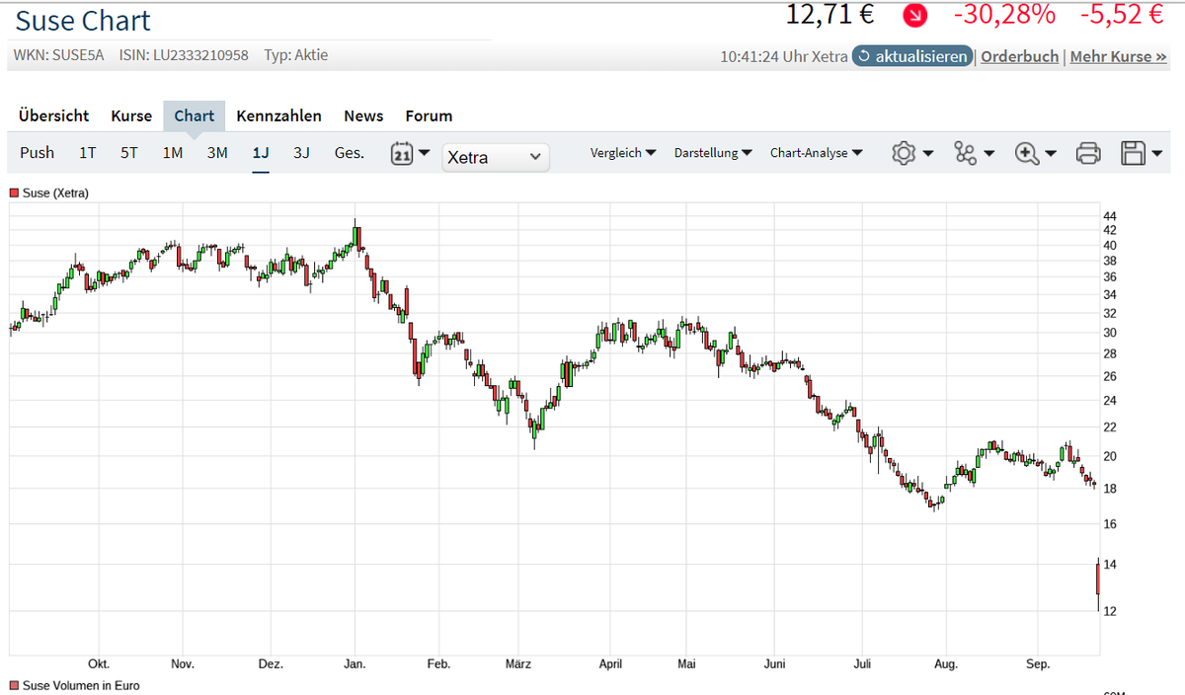Select the 1M timeframe
Viewport: 1185px width, 695px height.
click(173, 152)
